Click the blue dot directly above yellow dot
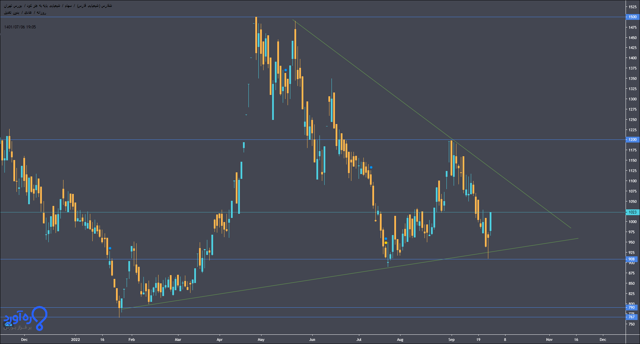 pos(386,238)
